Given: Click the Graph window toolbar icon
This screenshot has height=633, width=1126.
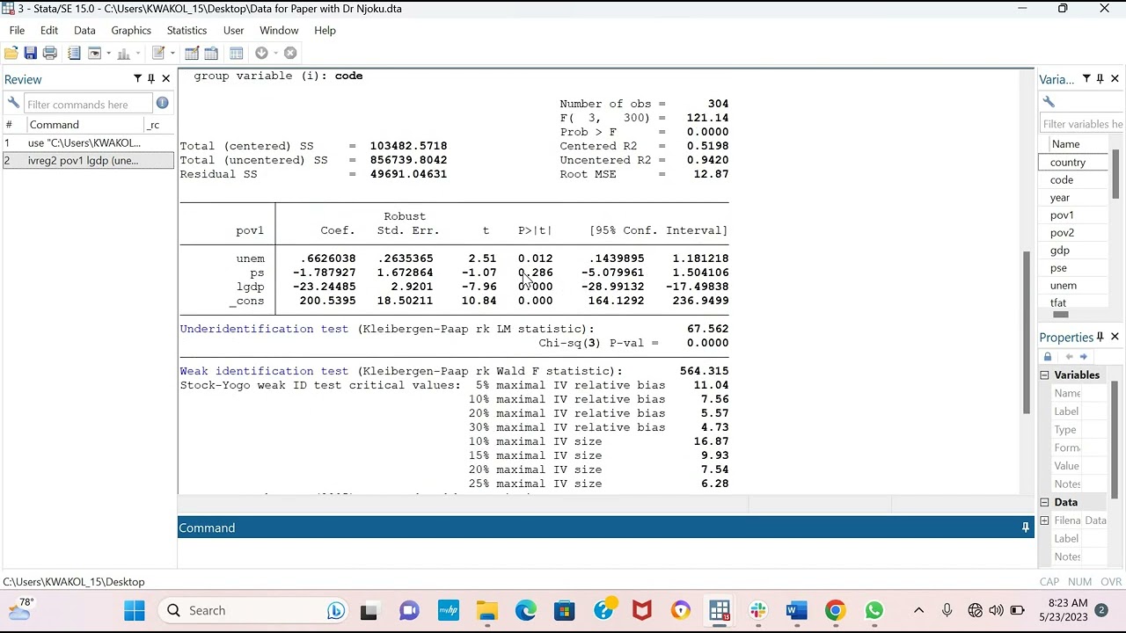Looking at the screenshot, I should coord(124,53).
